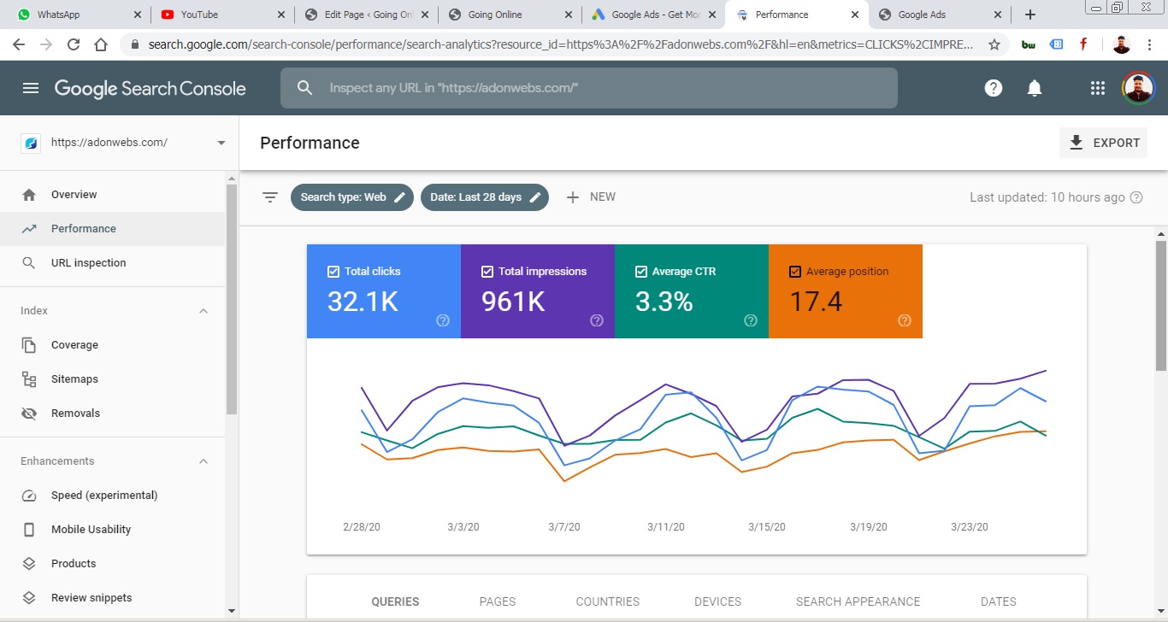This screenshot has width=1168, height=622.
Task: Click the Average CTR help icon
Action: coord(751,320)
